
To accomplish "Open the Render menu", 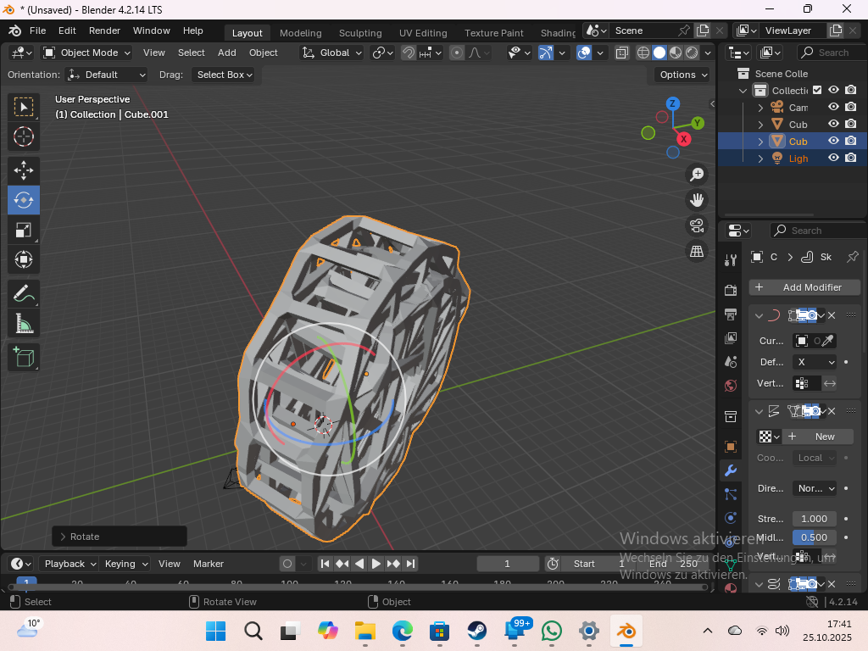I will pyautogui.click(x=104, y=31).
